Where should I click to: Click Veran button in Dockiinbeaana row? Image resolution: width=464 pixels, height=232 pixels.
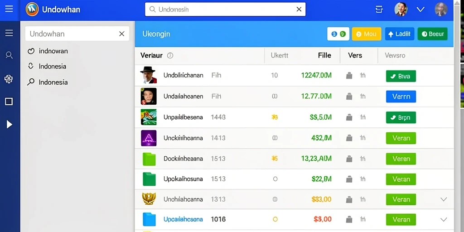(401, 159)
